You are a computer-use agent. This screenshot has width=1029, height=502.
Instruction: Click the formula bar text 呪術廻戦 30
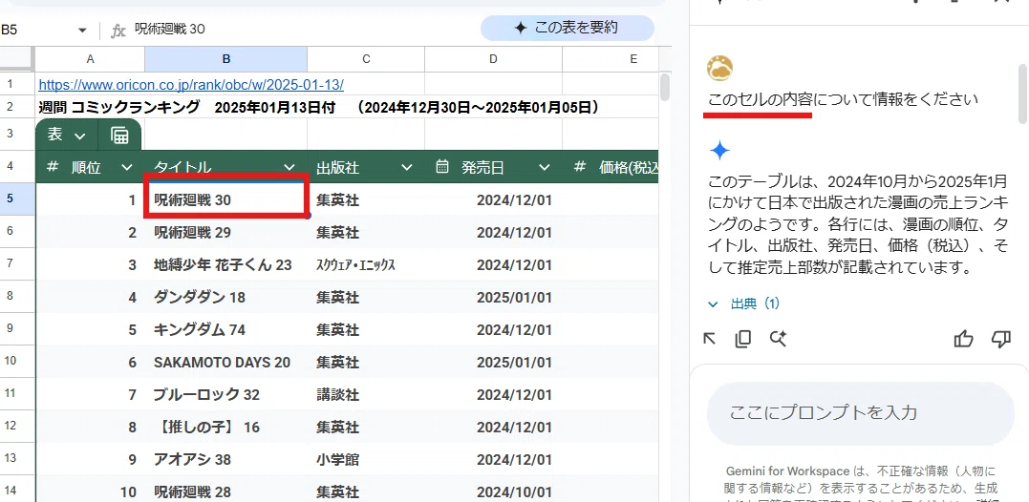pyautogui.click(x=169, y=31)
